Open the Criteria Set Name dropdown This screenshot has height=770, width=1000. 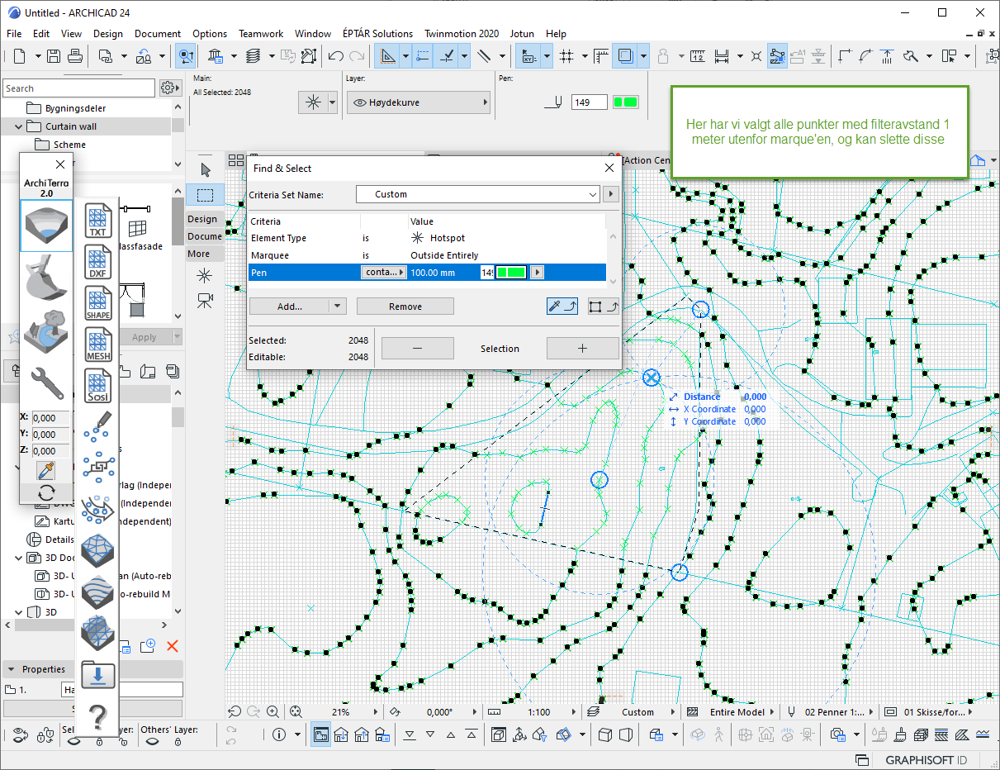477,194
